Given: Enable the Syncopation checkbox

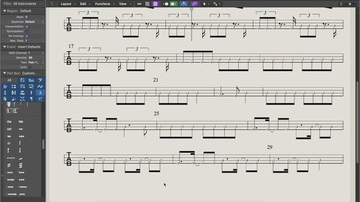Looking at the screenshot, I should (x=27, y=31).
